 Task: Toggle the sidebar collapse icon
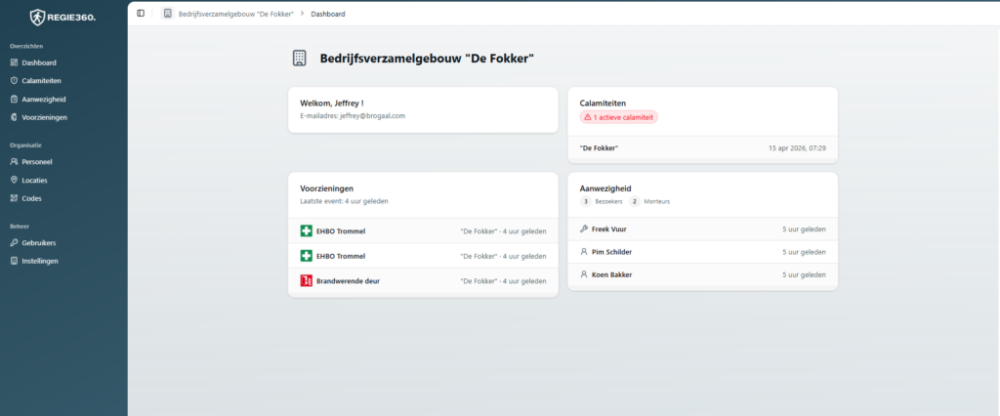[141, 14]
